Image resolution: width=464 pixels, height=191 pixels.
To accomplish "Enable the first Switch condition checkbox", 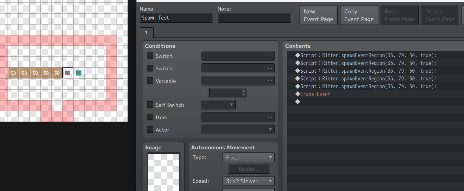I will click(x=150, y=56).
